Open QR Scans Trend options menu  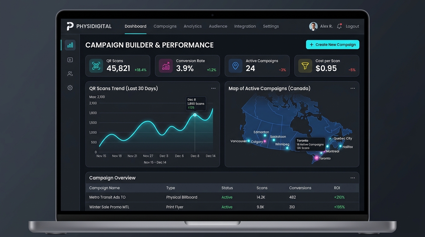pyautogui.click(x=213, y=88)
